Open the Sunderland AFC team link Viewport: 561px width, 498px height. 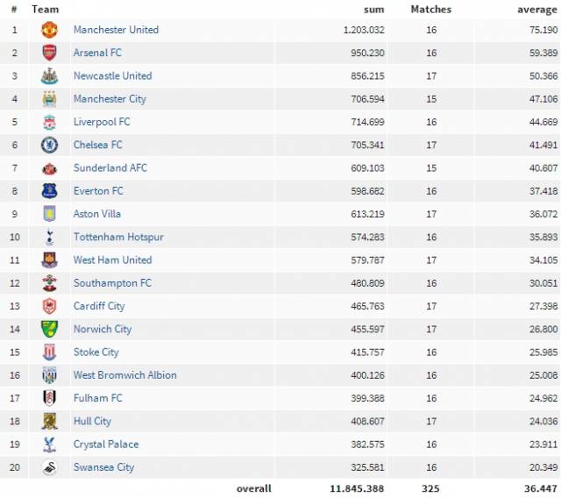click(110, 167)
